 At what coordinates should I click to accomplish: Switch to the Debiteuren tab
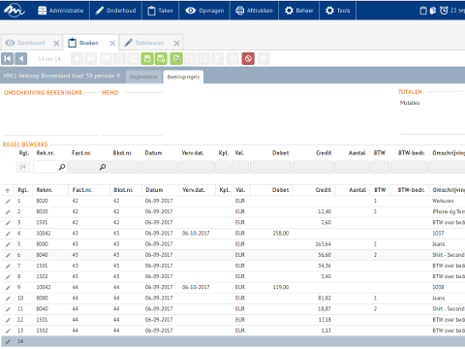click(149, 43)
